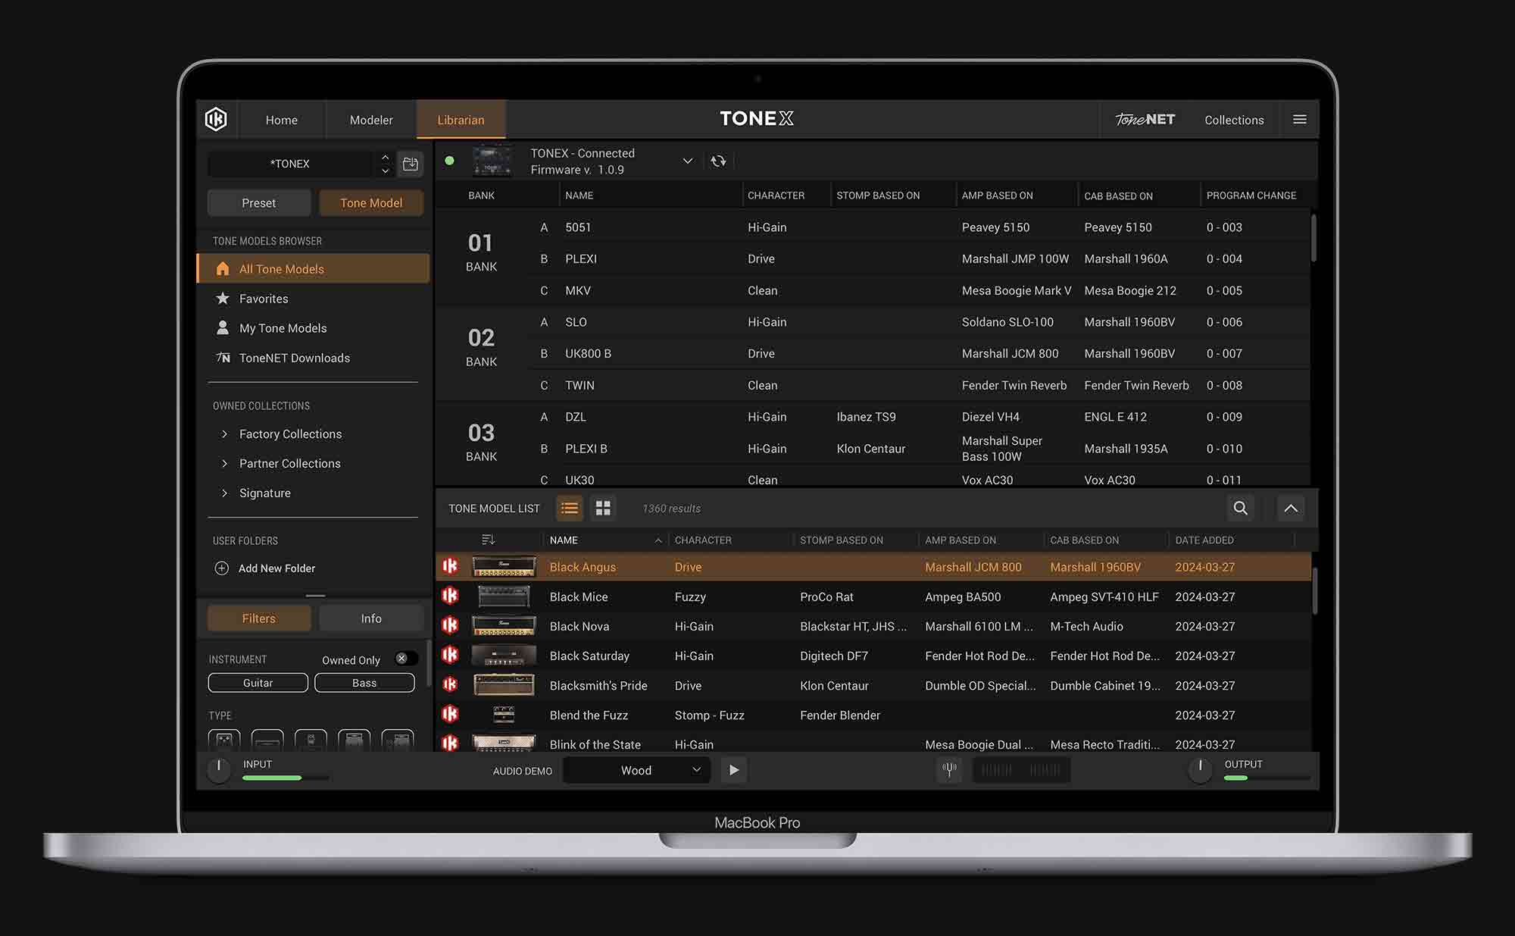This screenshot has height=936, width=1515.
Task: Click IK badge on Blacksmith's Pride row
Action: (450, 684)
